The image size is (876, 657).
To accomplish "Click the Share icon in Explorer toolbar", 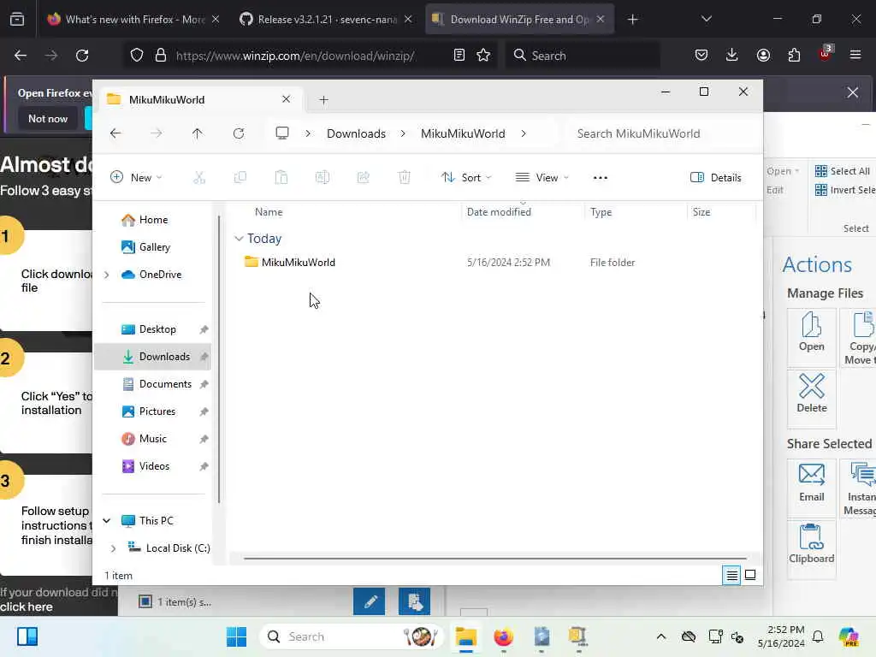I will (363, 178).
